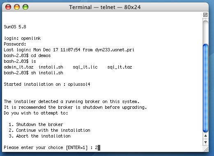214x156 pixels.
Task: Click the blue scrollbar thumb
Action: tap(205, 88)
